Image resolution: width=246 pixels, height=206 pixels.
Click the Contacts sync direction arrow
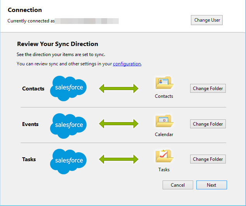coord(119,89)
